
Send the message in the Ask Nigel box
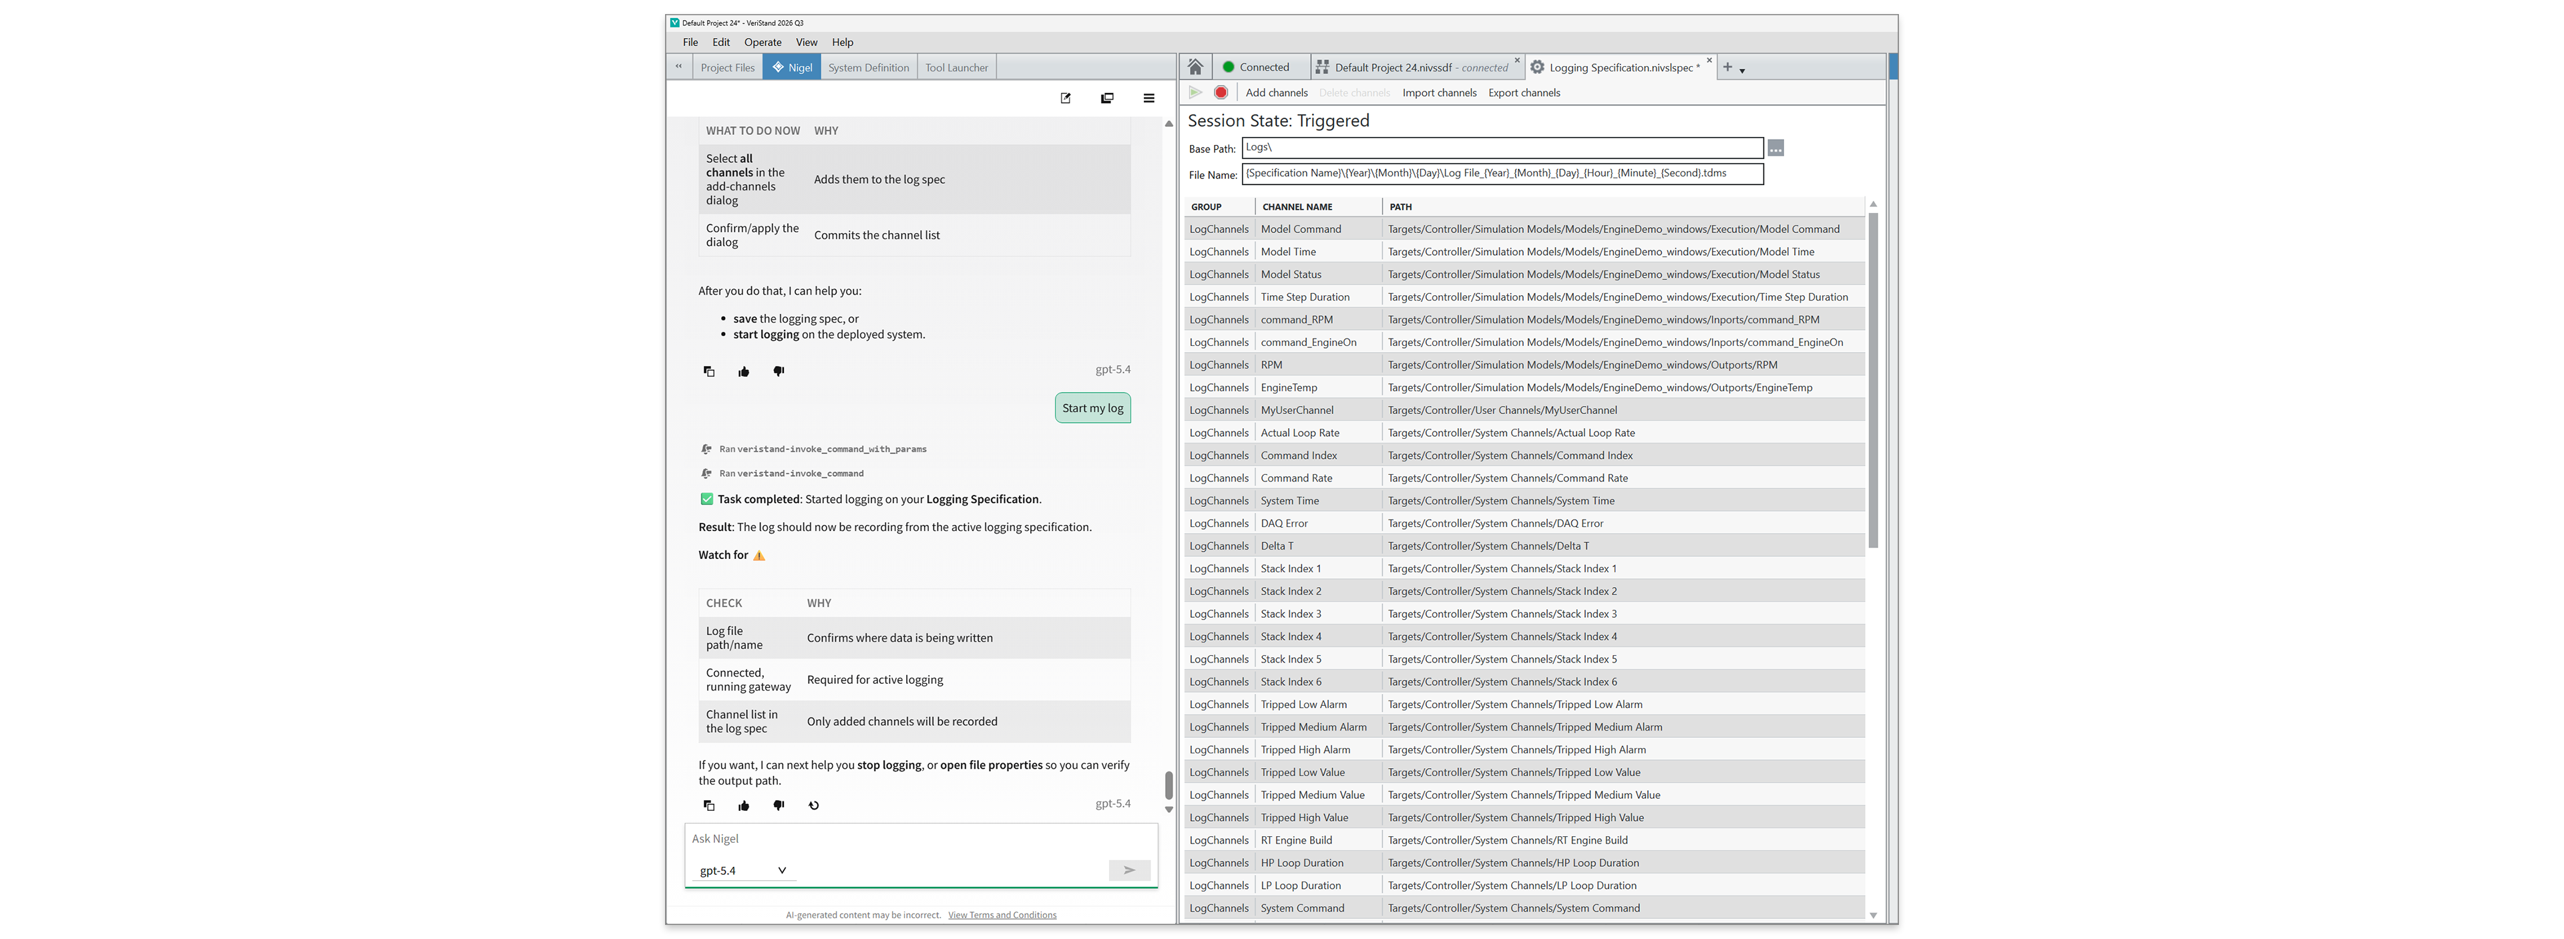[x=1128, y=870]
